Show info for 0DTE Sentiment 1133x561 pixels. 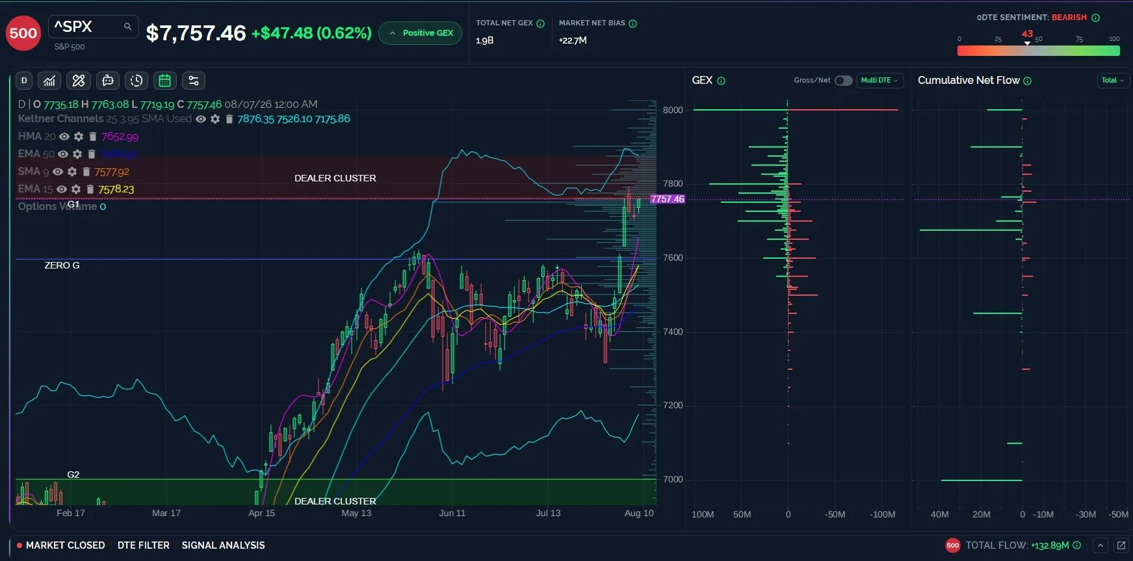tap(1096, 18)
